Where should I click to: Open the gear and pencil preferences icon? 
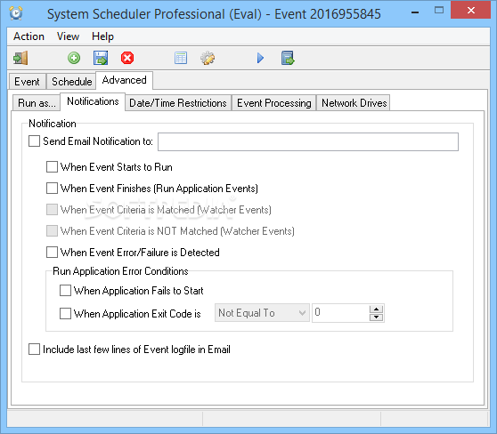pyautogui.click(x=208, y=58)
